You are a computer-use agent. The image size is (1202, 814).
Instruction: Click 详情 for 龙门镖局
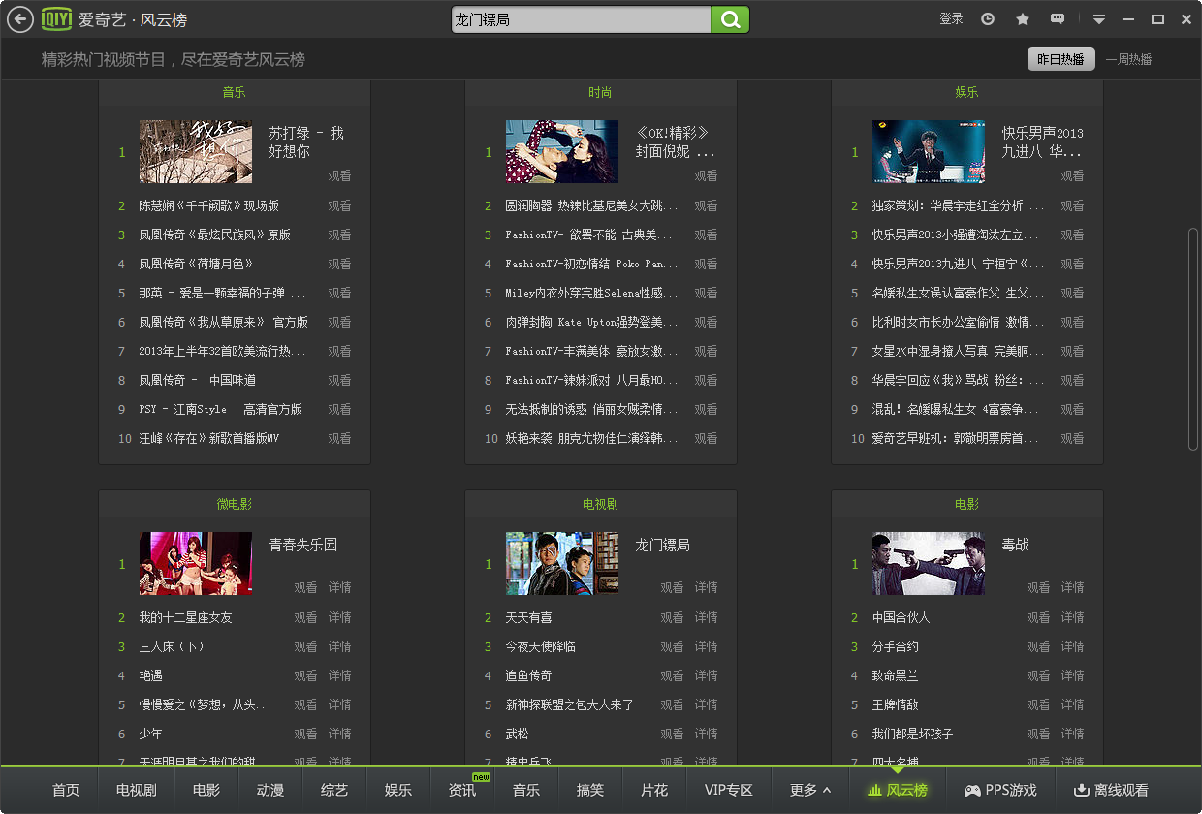706,587
